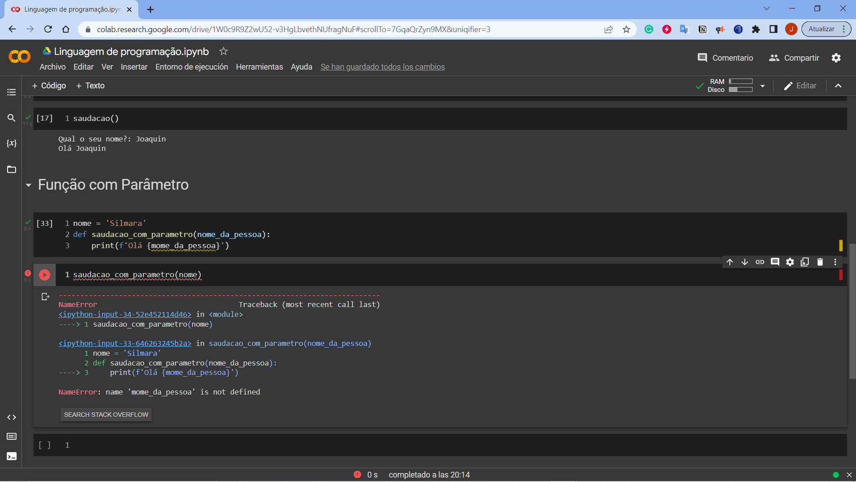Click SEARCH STACK OVERFLOW button
The width and height of the screenshot is (856, 482).
(106, 415)
